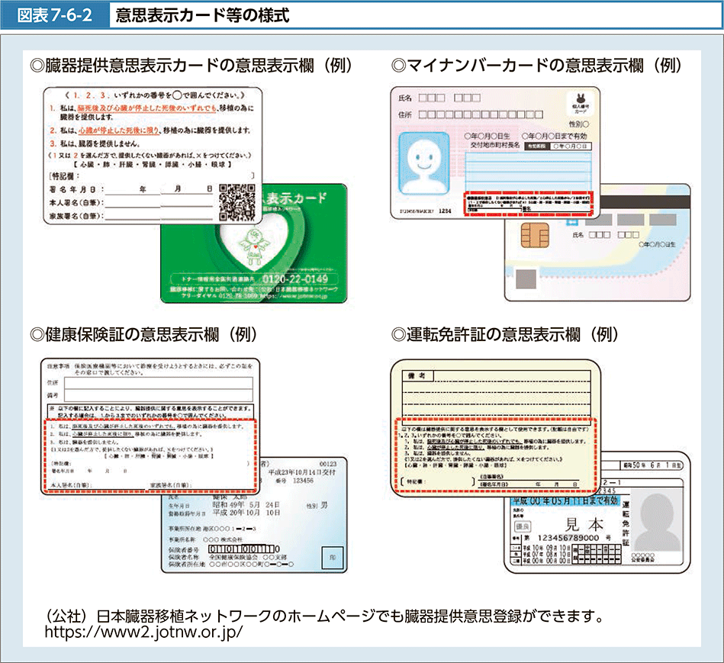Click the 本人署名 line on donor card
Image resolution: width=724 pixels, height=663 pixels.
(x=130, y=203)
